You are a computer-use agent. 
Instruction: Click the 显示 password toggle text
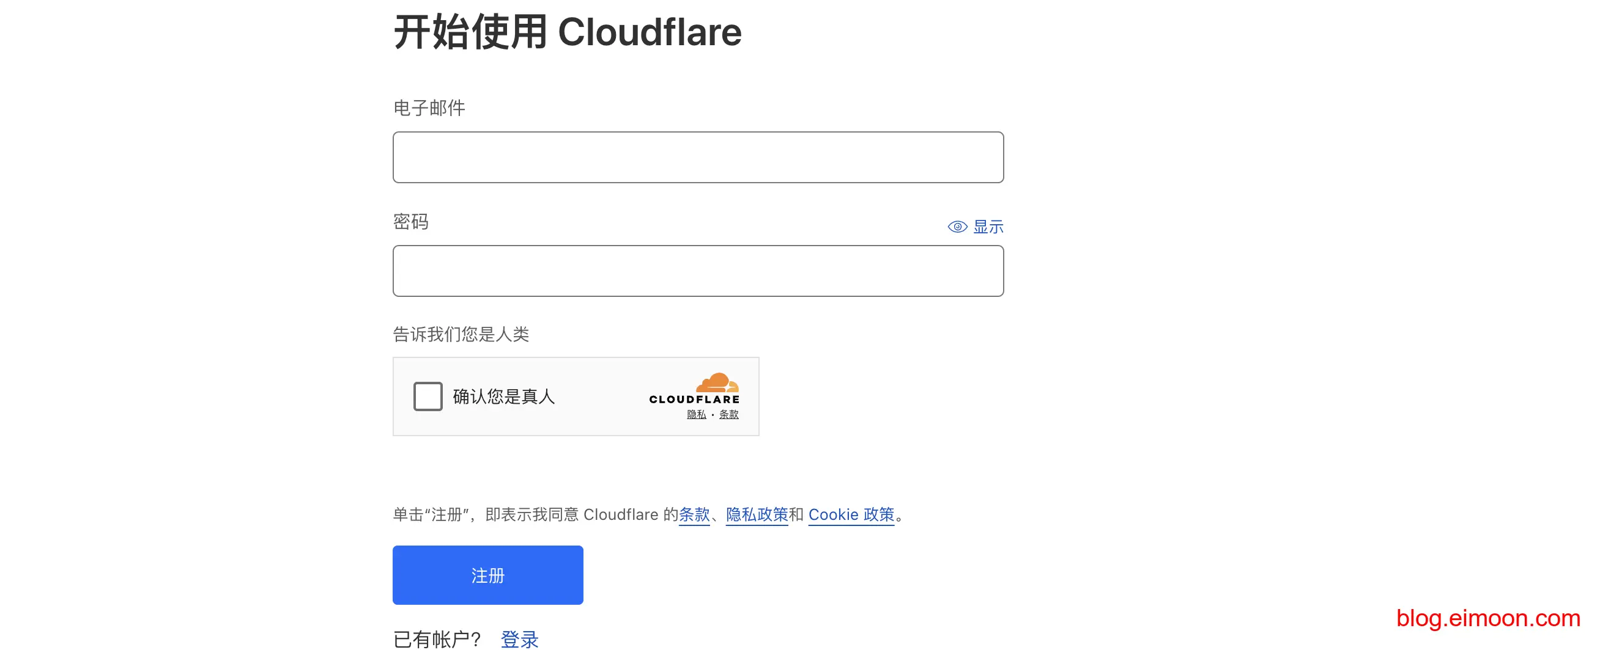[x=988, y=227]
